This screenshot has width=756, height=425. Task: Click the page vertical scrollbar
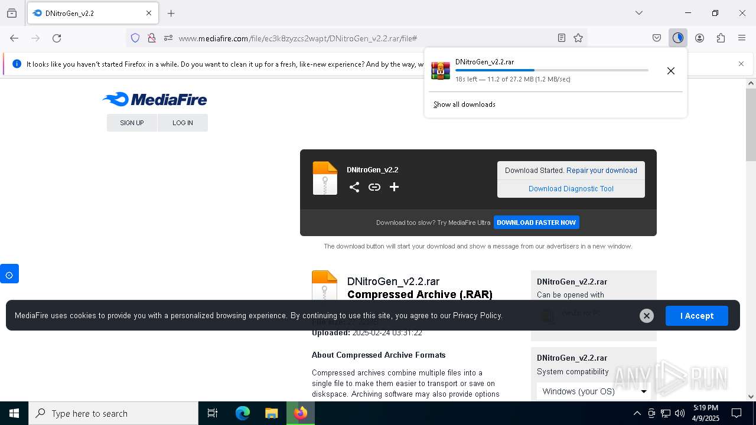click(751, 124)
